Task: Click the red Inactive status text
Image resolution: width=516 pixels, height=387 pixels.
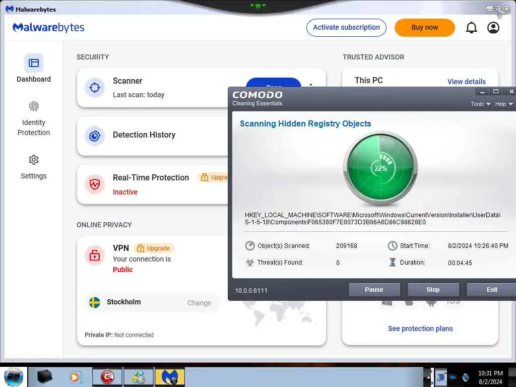Action: coord(125,192)
